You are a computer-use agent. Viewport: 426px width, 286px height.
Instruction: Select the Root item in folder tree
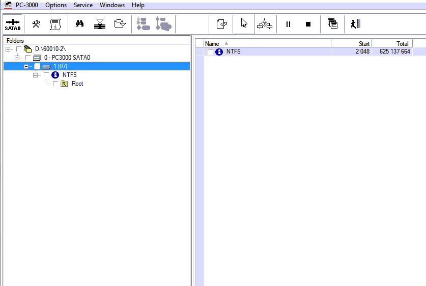(x=77, y=84)
